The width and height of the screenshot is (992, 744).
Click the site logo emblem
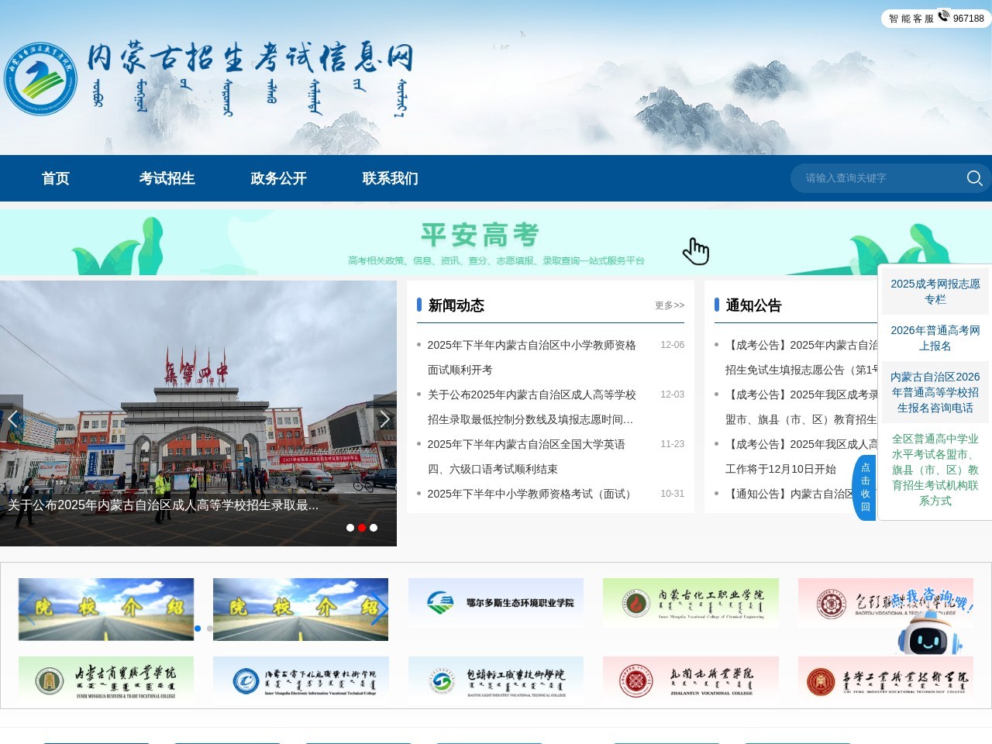click(40, 79)
